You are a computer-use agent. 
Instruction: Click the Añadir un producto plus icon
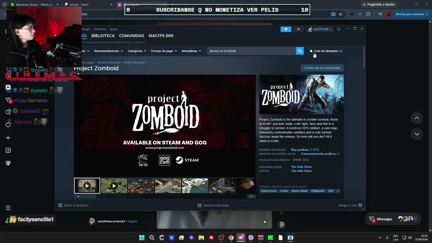[x=60, y=205]
